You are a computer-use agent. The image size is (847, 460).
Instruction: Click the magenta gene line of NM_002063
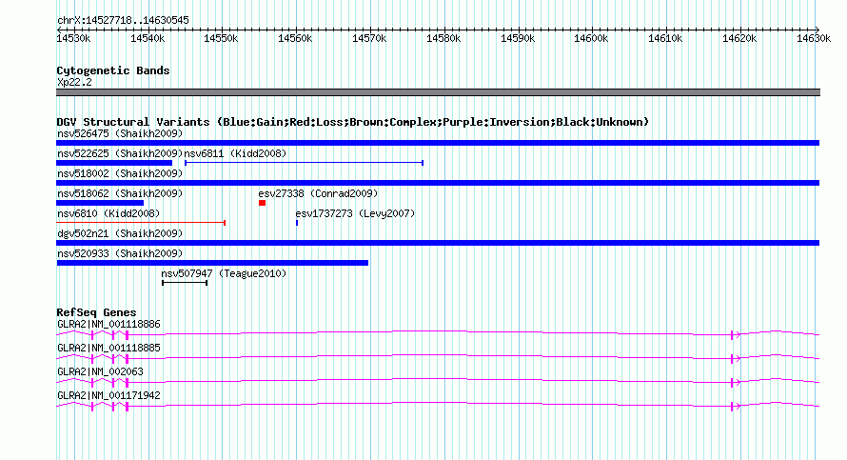(438, 382)
